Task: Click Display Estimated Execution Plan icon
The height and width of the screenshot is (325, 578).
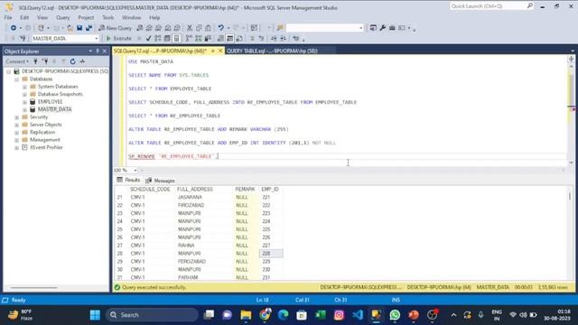Action: click(158, 38)
